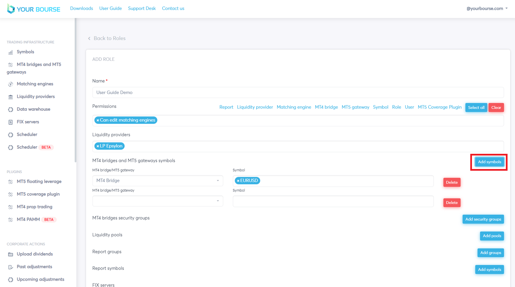The height and width of the screenshot is (287, 515).
Task: Click the MT4 PAMM icon
Action: click(x=11, y=220)
